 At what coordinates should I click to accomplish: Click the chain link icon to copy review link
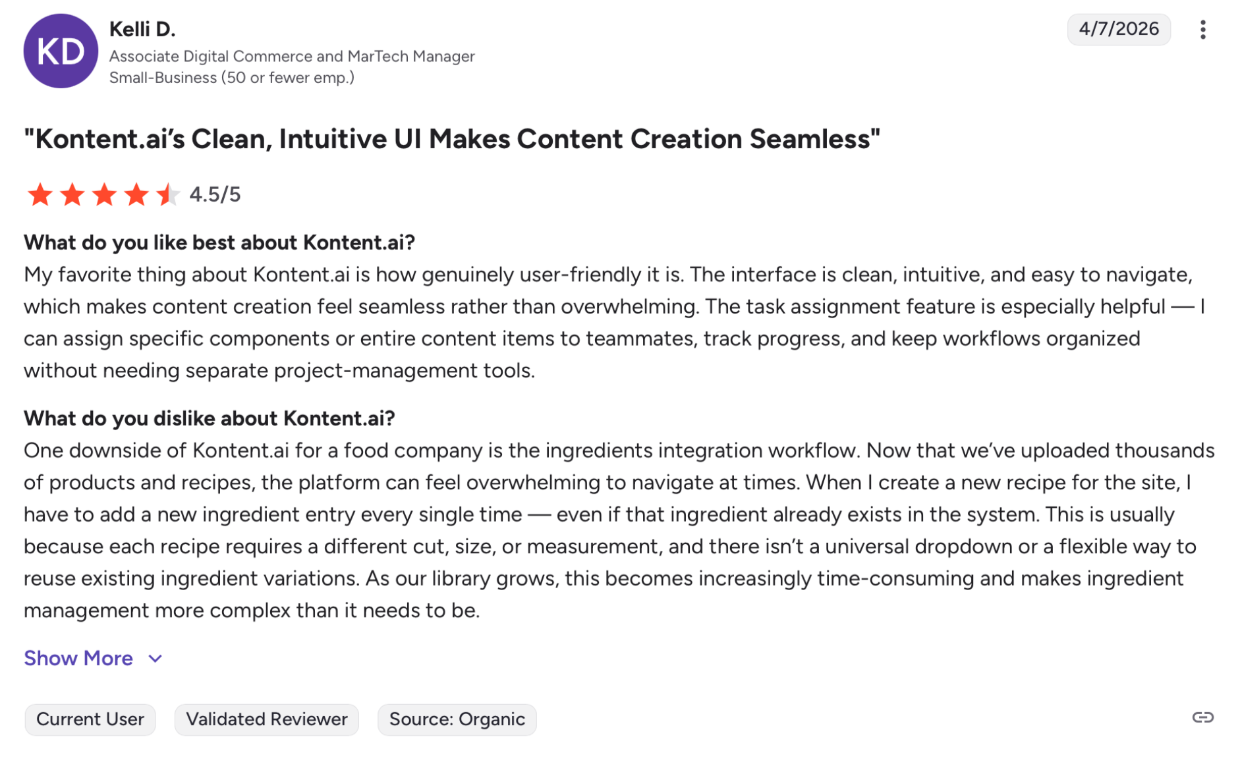1202,717
